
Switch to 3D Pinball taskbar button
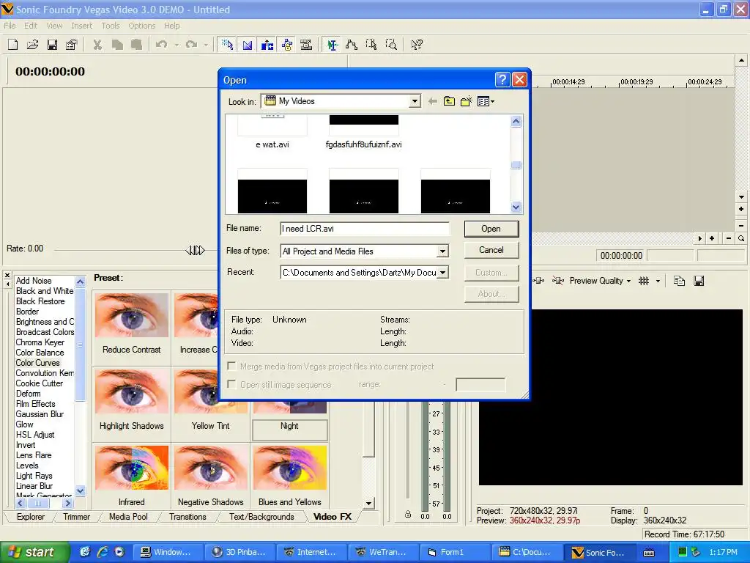pyautogui.click(x=240, y=552)
